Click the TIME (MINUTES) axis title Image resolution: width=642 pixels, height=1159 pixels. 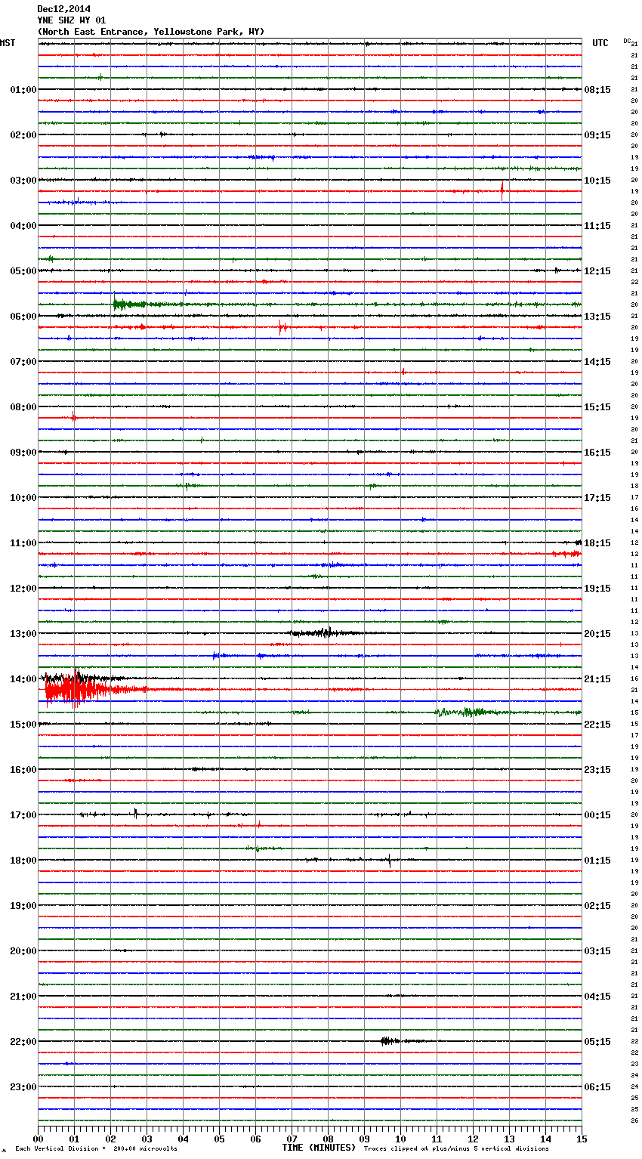click(x=319, y=1148)
